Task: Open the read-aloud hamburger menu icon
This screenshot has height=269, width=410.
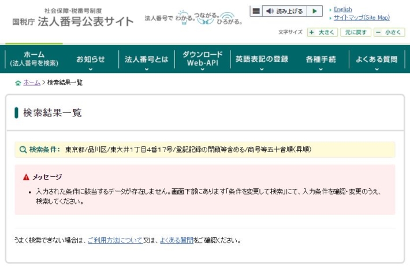Action: [256, 11]
